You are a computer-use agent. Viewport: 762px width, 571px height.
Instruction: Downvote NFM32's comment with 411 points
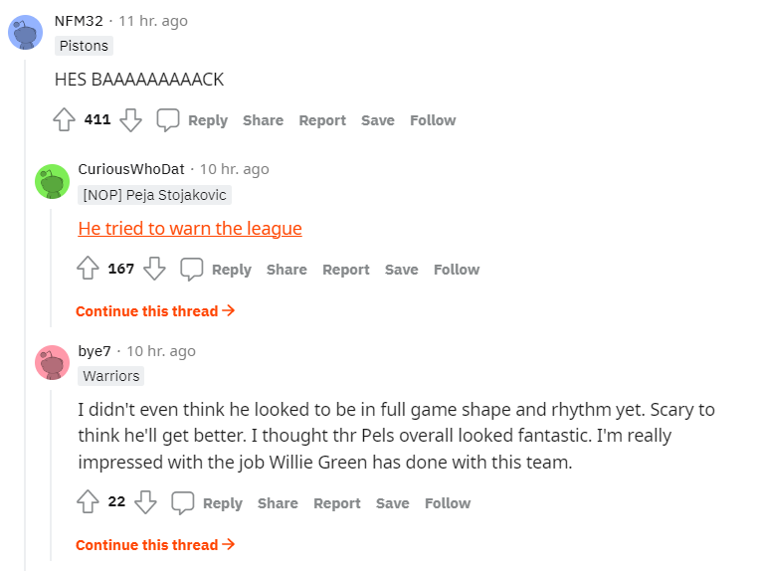pos(130,120)
